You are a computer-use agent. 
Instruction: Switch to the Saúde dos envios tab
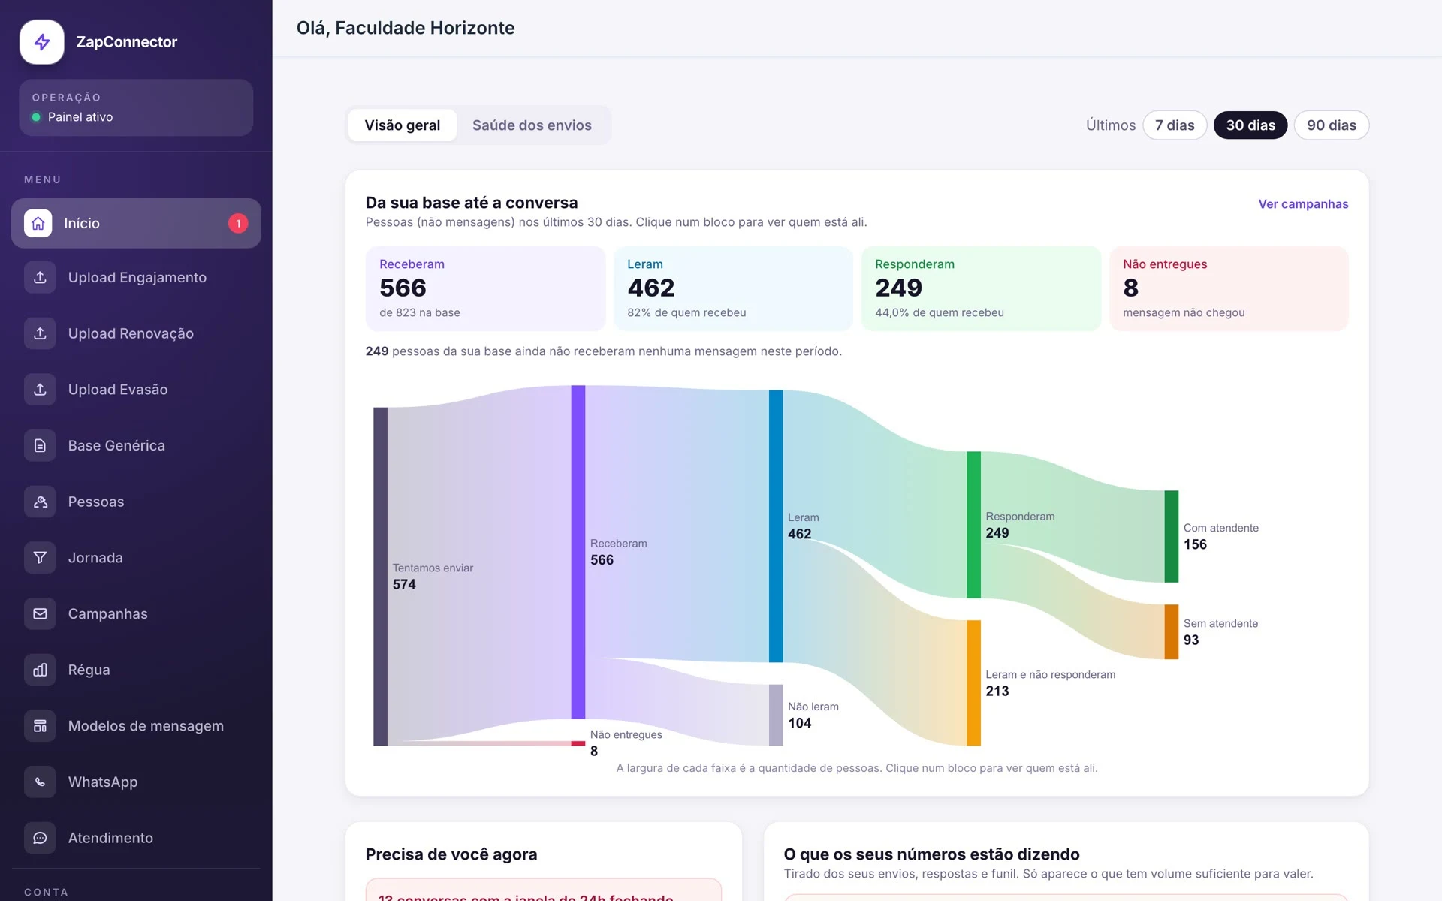pyautogui.click(x=532, y=125)
